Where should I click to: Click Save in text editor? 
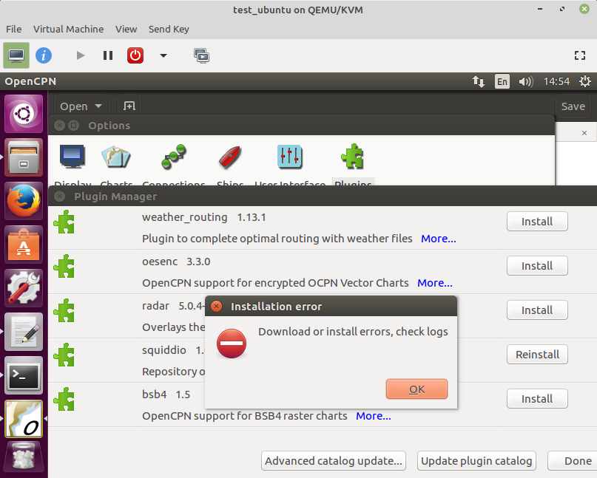[x=573, y=106]
